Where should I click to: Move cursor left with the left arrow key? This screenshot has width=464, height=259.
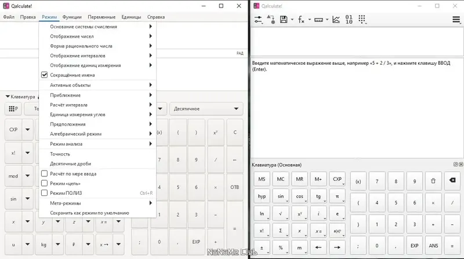(318, 247)
